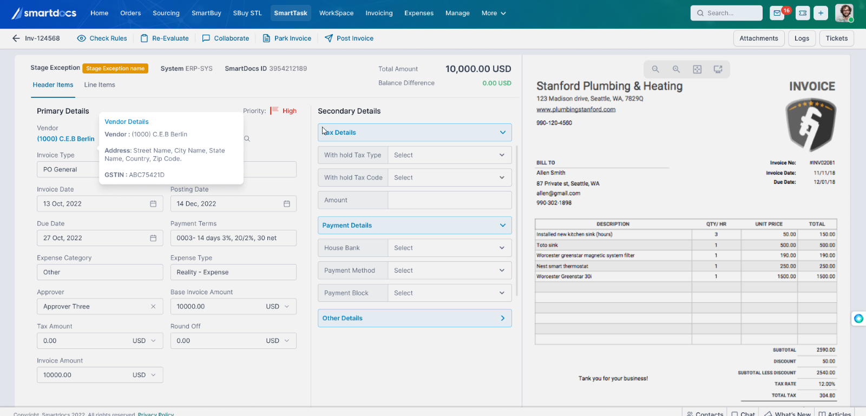866x416 pixels.
Task: Open the Payment Method dropdown
Action: [x=449, y=270]
